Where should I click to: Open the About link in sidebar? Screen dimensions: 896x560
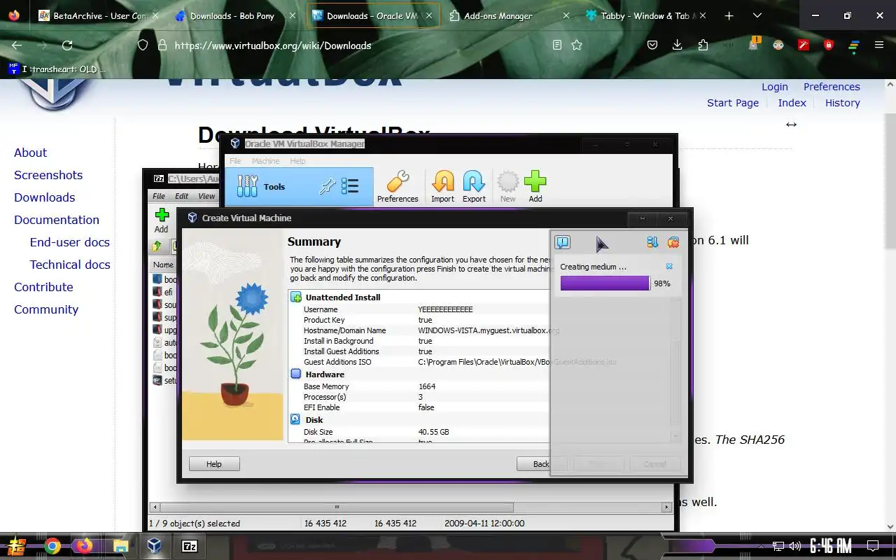[30, 153]
